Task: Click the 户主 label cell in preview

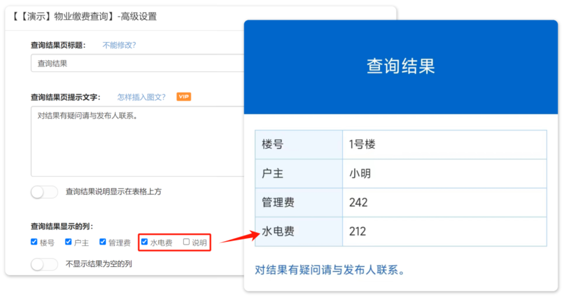Action: (x=299, y=174)
